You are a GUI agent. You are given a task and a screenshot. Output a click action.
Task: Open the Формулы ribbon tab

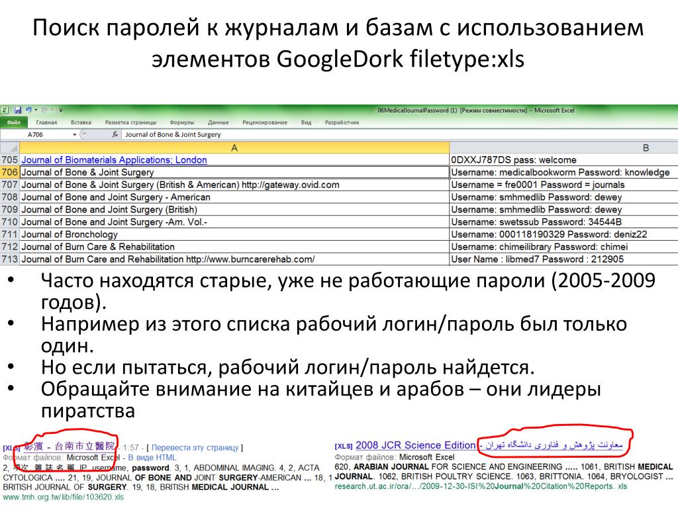click(181, 122)
